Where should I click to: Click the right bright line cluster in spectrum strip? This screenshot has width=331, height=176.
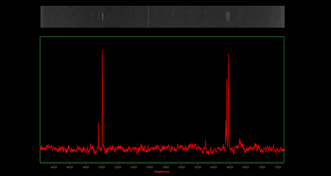(228, 16)
